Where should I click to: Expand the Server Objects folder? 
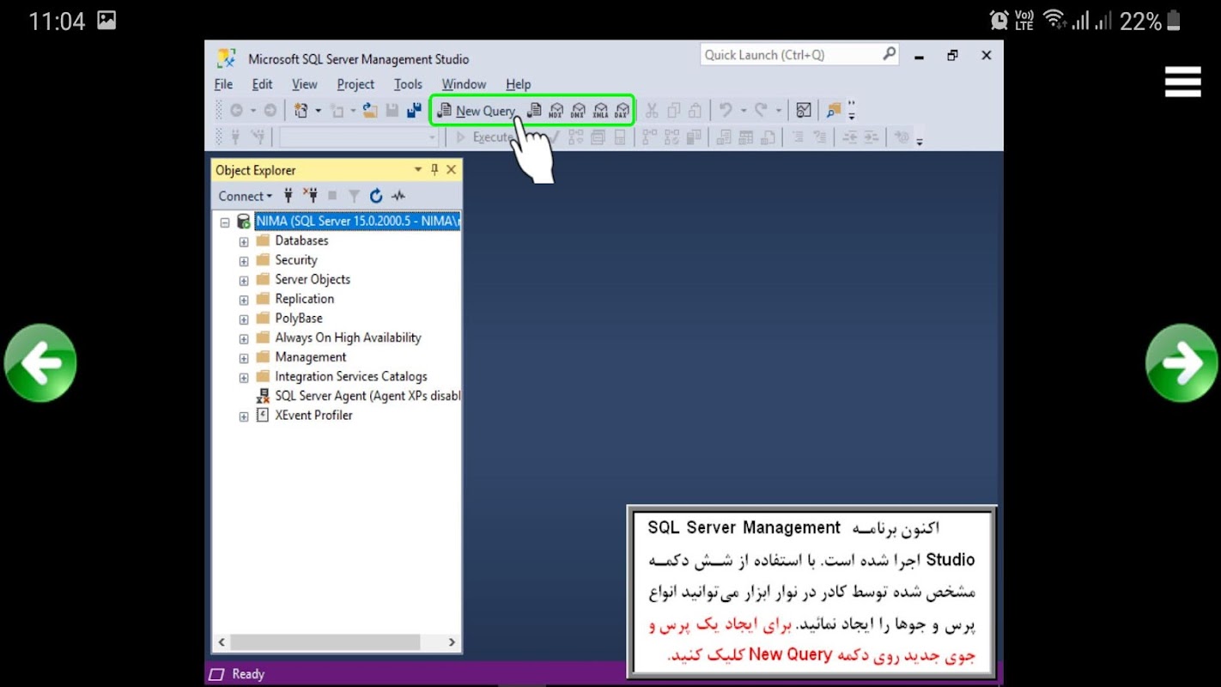pos(244,281)
